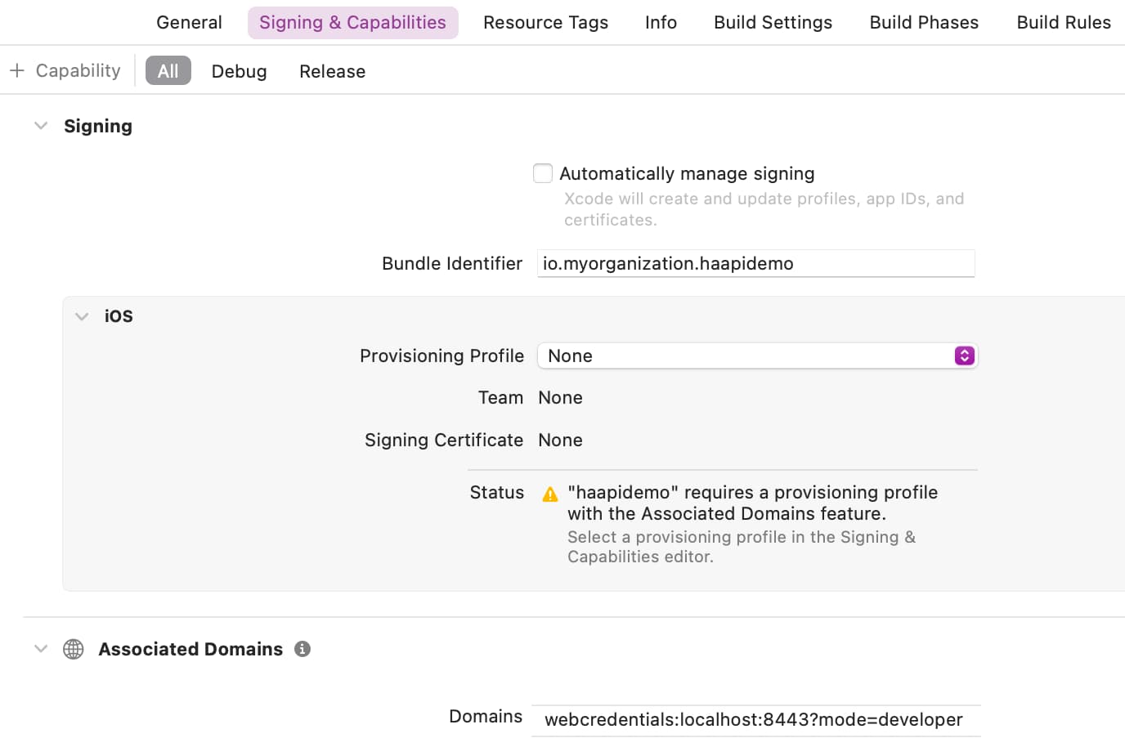Click the Capability label to add one

pos(78,70)
